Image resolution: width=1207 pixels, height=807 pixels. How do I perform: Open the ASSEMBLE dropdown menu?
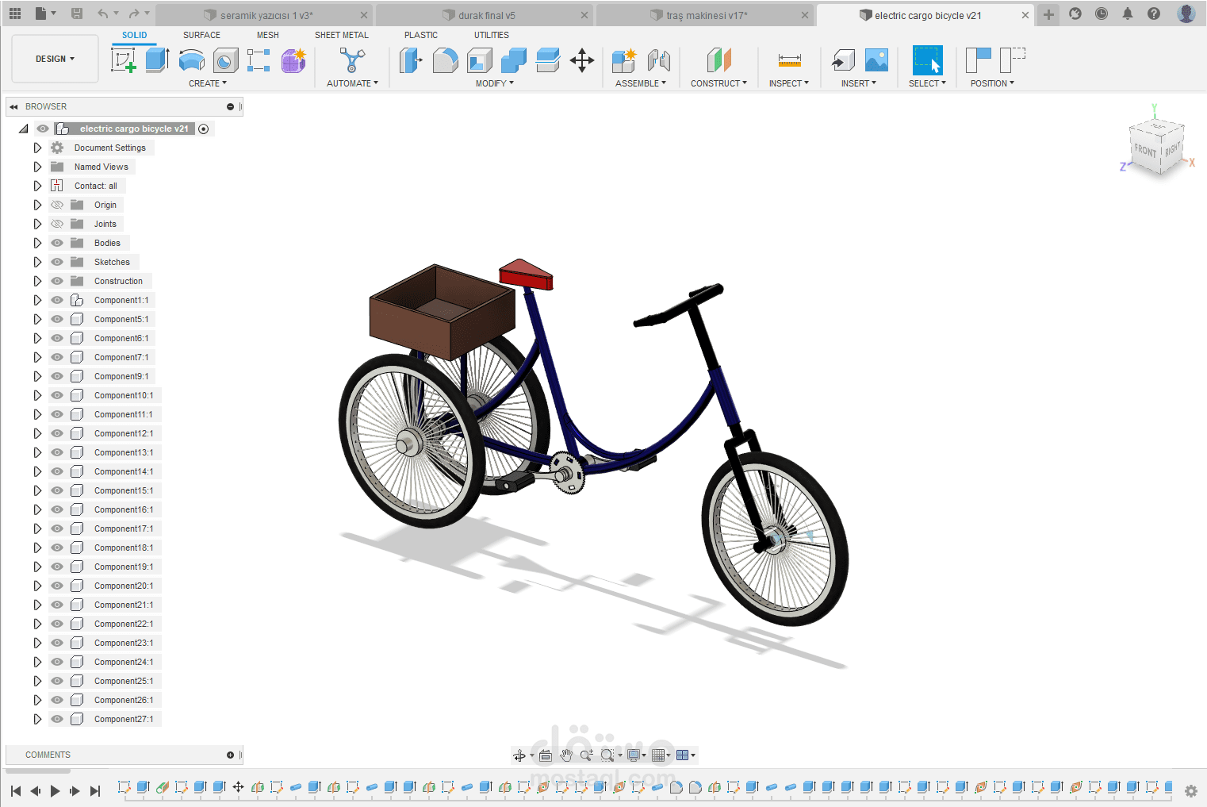click(x=641, y=83)
